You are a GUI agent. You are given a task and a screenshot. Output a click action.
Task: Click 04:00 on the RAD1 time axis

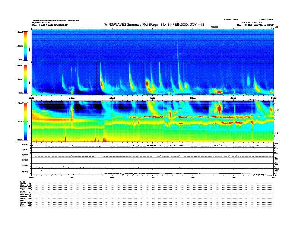72,98
